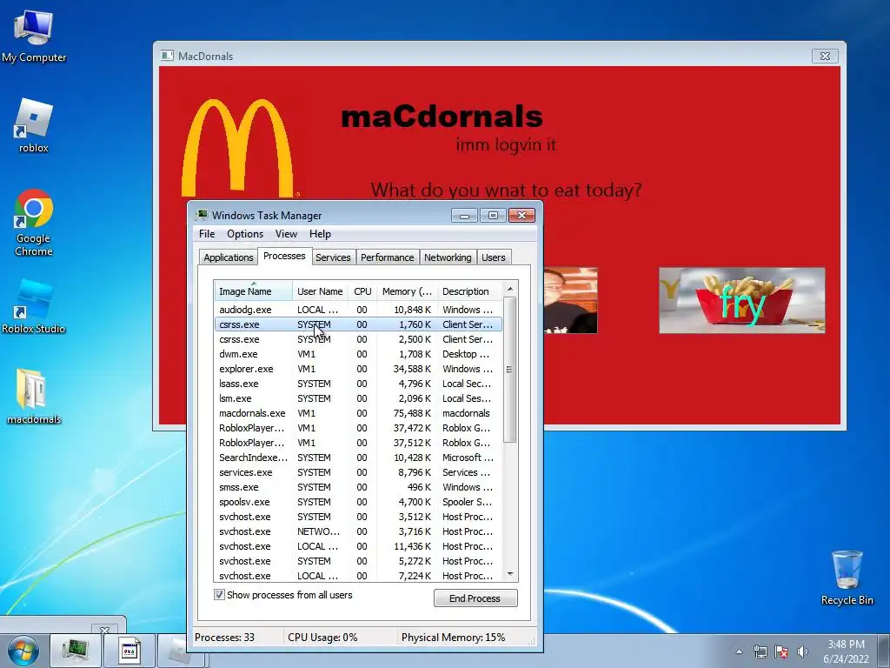Switch to the Applications tab
The image size is (890, 668).
[x=229, y=257]
